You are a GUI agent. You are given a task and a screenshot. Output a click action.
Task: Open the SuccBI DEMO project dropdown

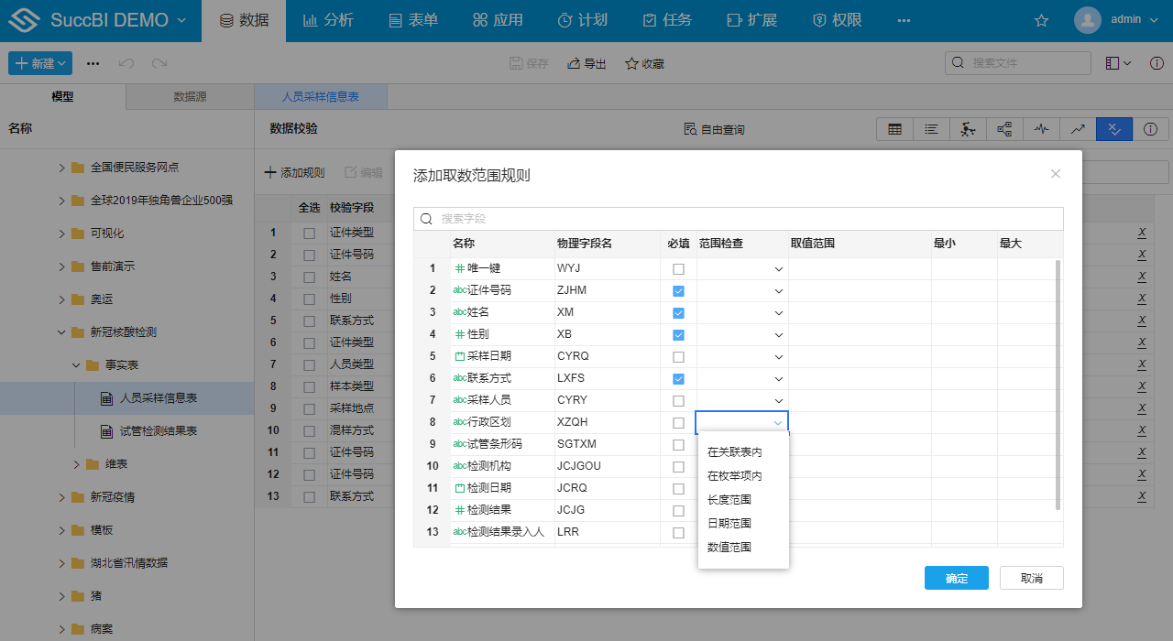pos(117,20)
